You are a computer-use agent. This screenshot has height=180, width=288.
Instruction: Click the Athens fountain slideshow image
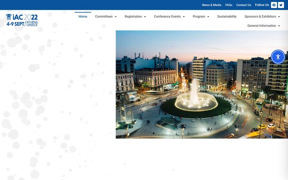202,84
